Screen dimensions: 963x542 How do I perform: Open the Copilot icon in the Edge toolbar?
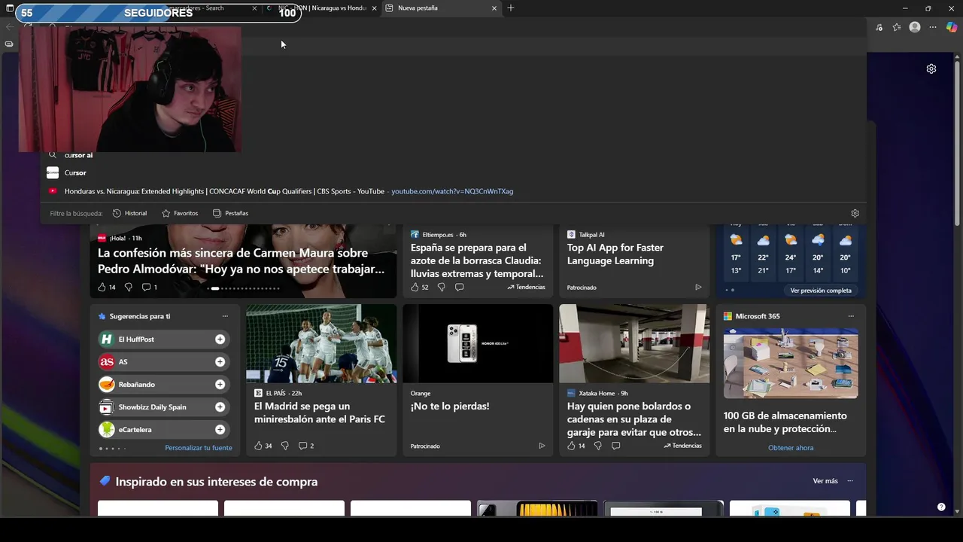[x=952, y=27]
